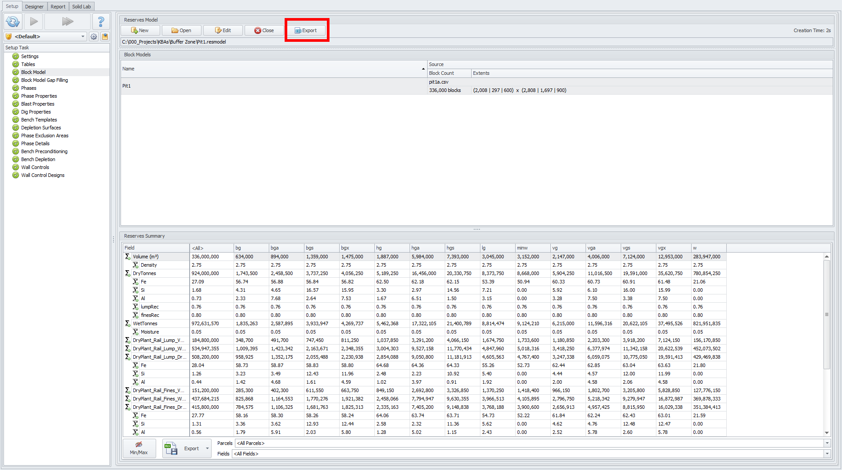Click the Export button in Reserves Model
The width and height of the screenshot is (842, 470).
[307, 30]
